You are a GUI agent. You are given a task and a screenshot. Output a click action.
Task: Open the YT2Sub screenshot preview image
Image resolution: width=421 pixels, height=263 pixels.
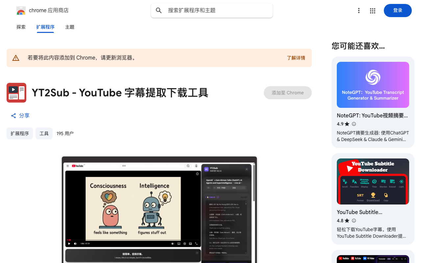[159, 210]
